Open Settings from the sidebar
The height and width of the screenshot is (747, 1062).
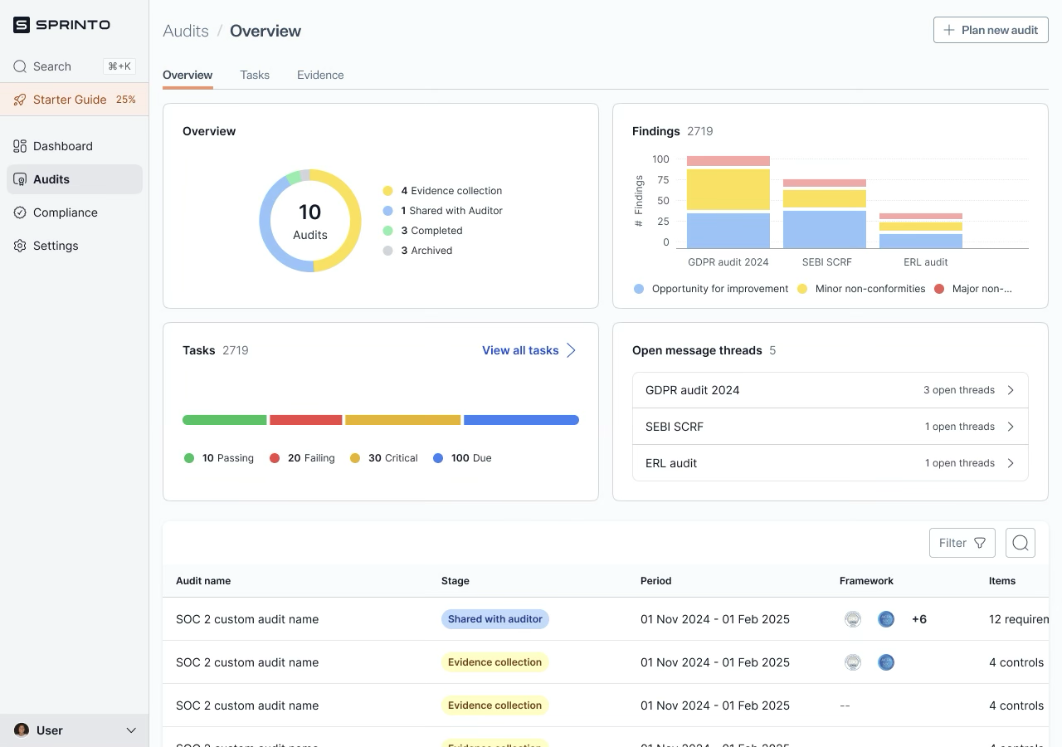pyautogui.click(x=75, y=246)
